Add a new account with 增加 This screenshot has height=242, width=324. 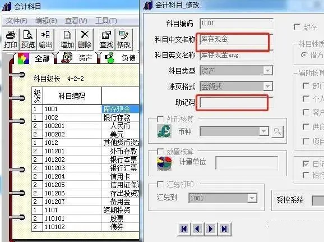pos(67,39)
